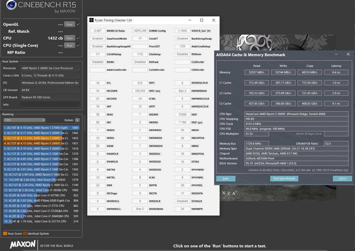Open the CPU ranking dropdown
Screen dimensions: 355x251
tap(24, 120)
